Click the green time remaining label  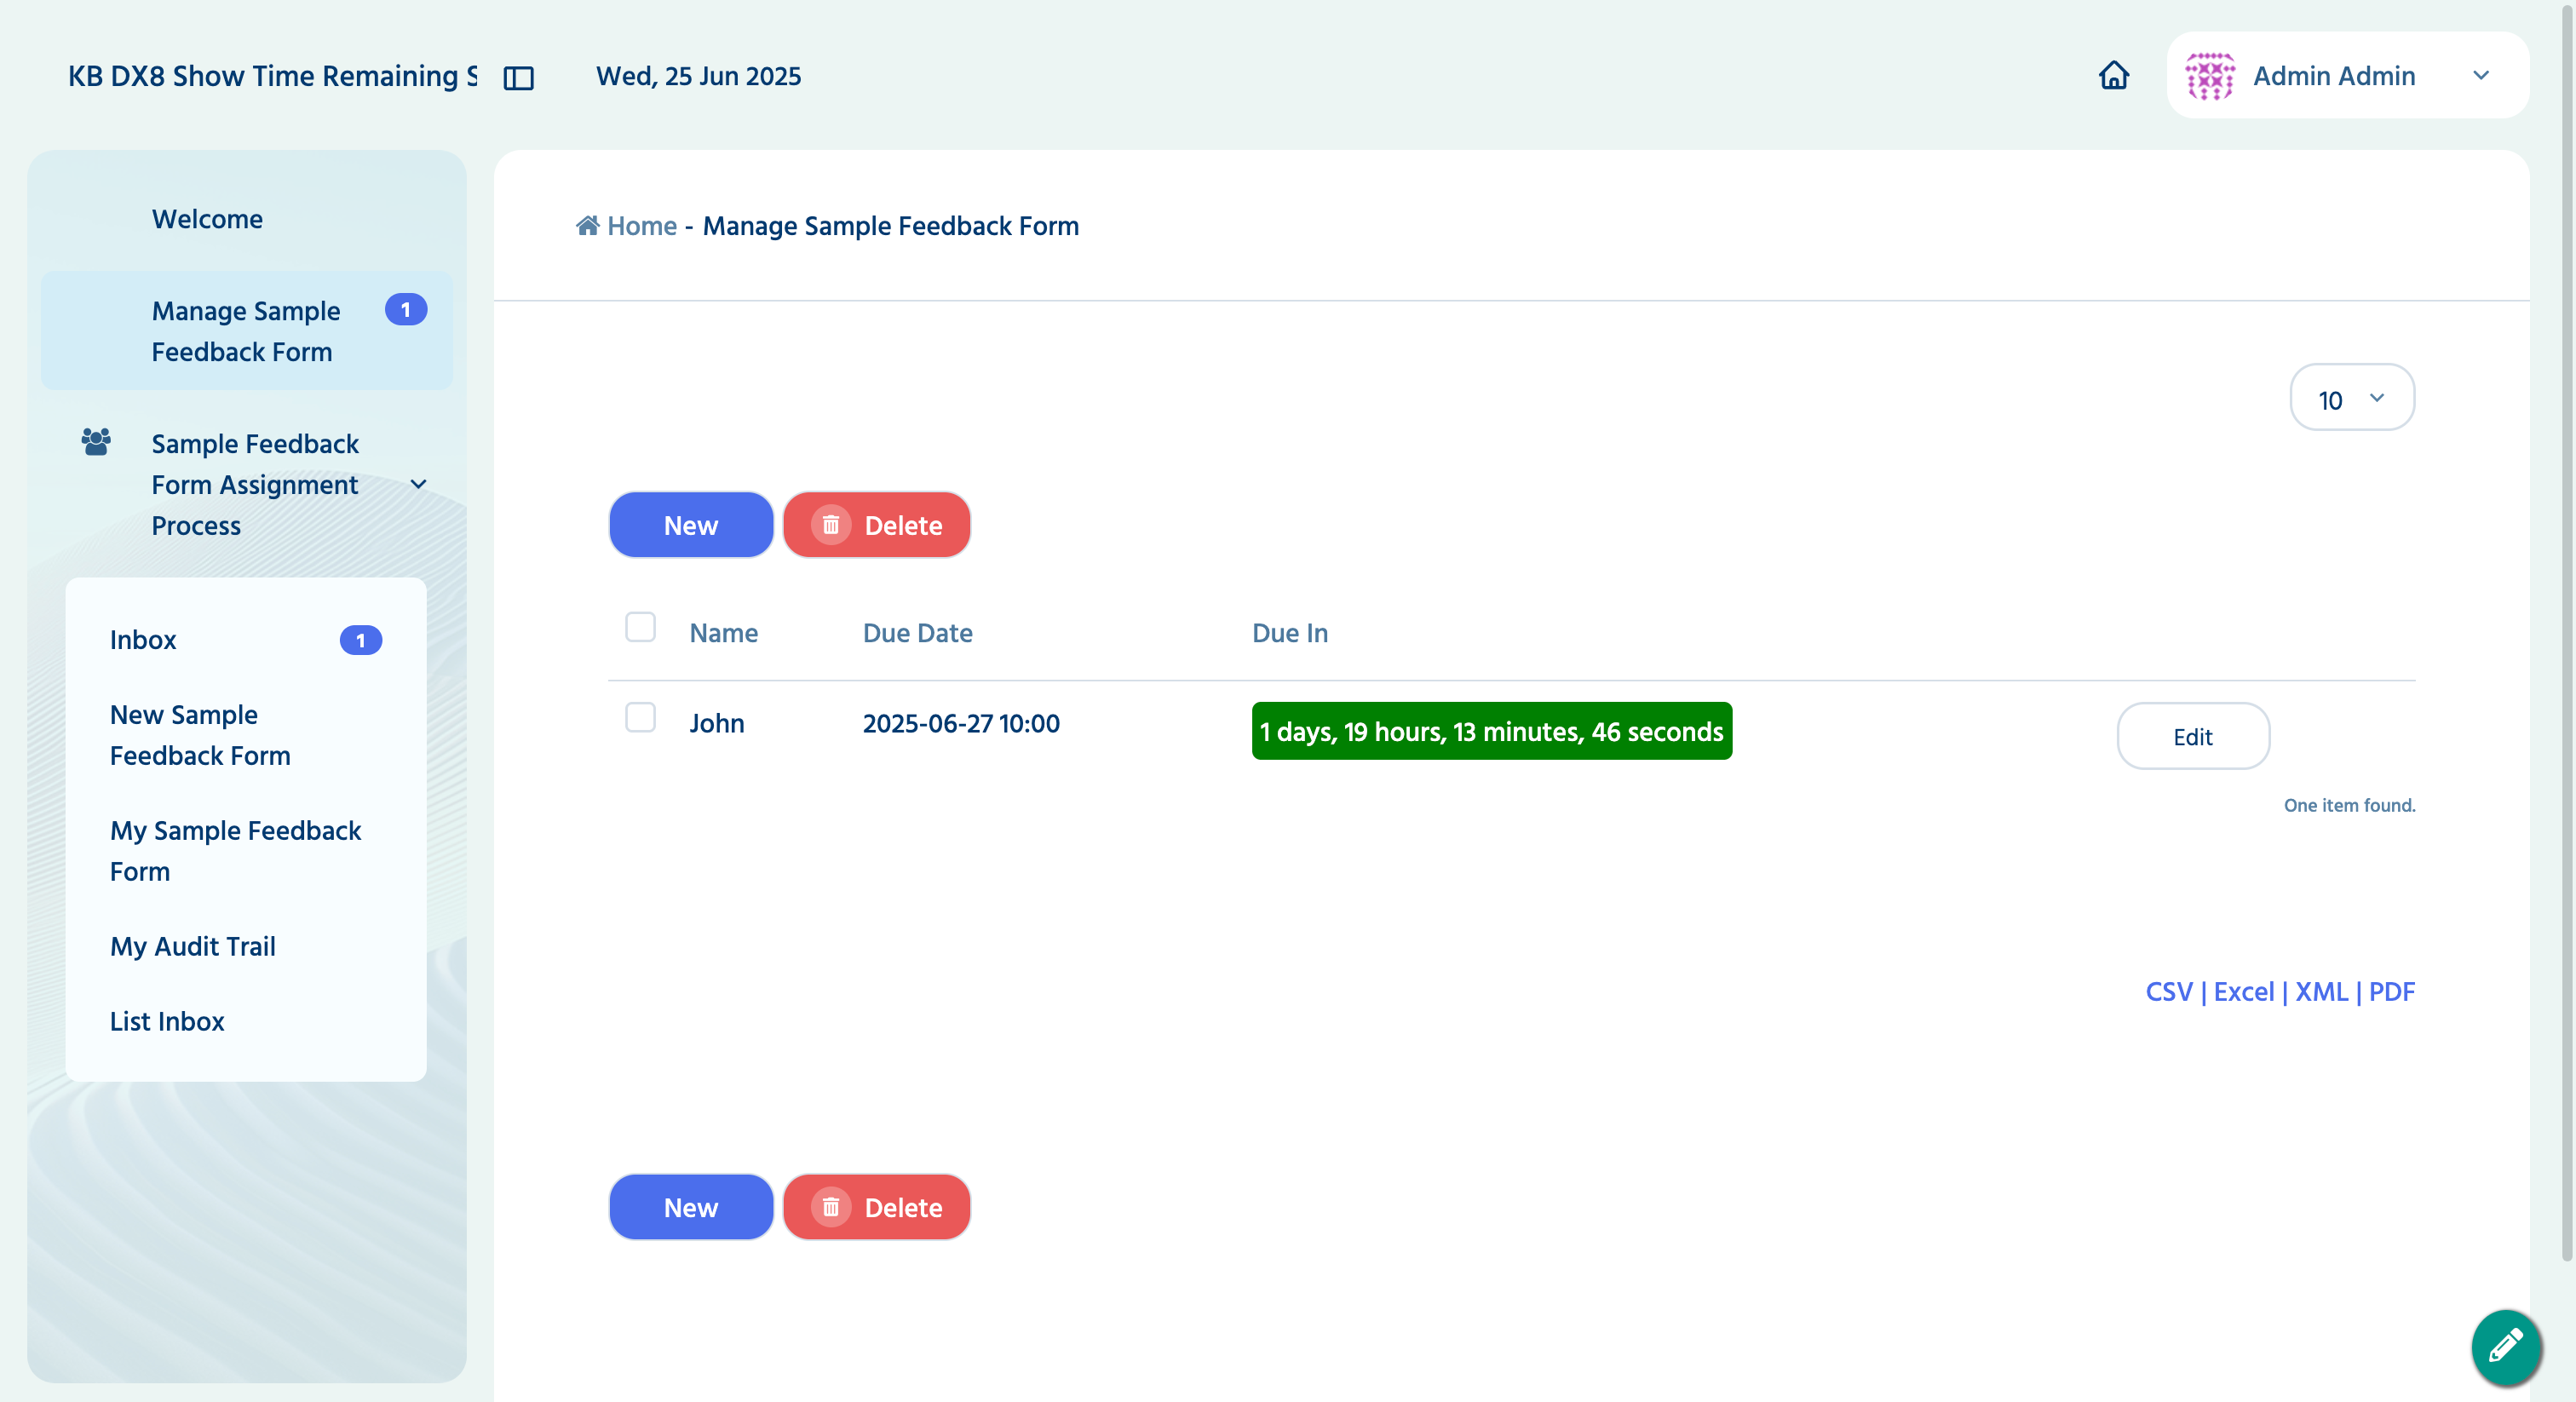(x=1491, y=731)
